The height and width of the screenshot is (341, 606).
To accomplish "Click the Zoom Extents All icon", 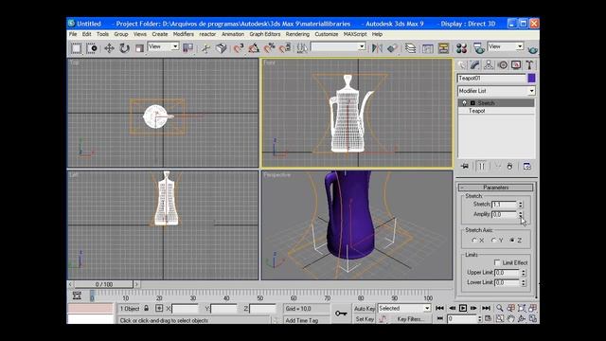I will [532, 308].
